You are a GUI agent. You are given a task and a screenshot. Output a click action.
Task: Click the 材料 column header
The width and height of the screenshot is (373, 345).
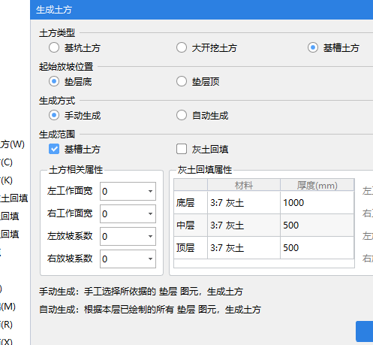244,186
